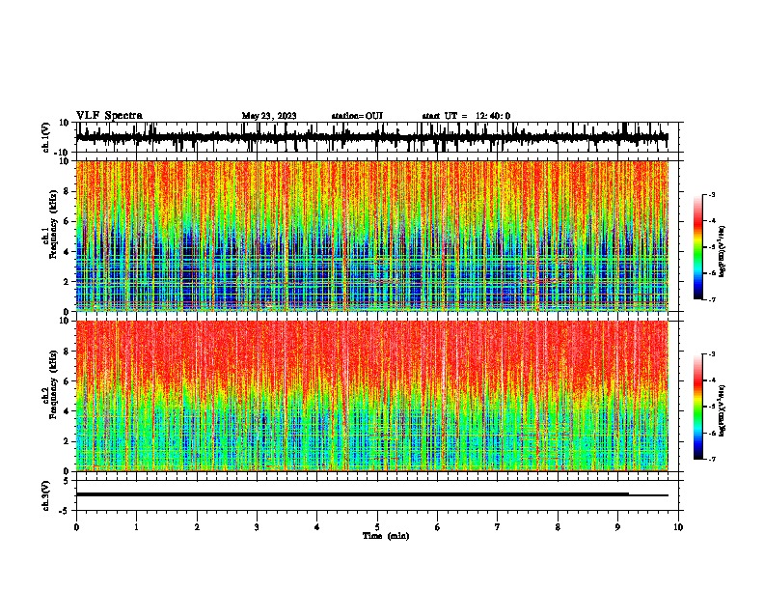The height and width of the screenshot is (591, 764).
Task: Click the 'VLF Spectra' title text
Action: [x=109, y=115]
